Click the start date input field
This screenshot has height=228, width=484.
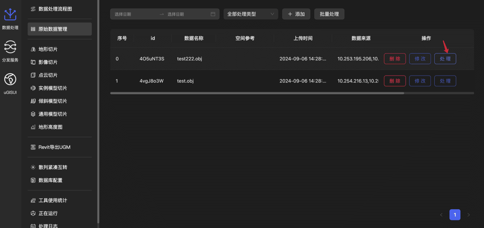point(134,14)
